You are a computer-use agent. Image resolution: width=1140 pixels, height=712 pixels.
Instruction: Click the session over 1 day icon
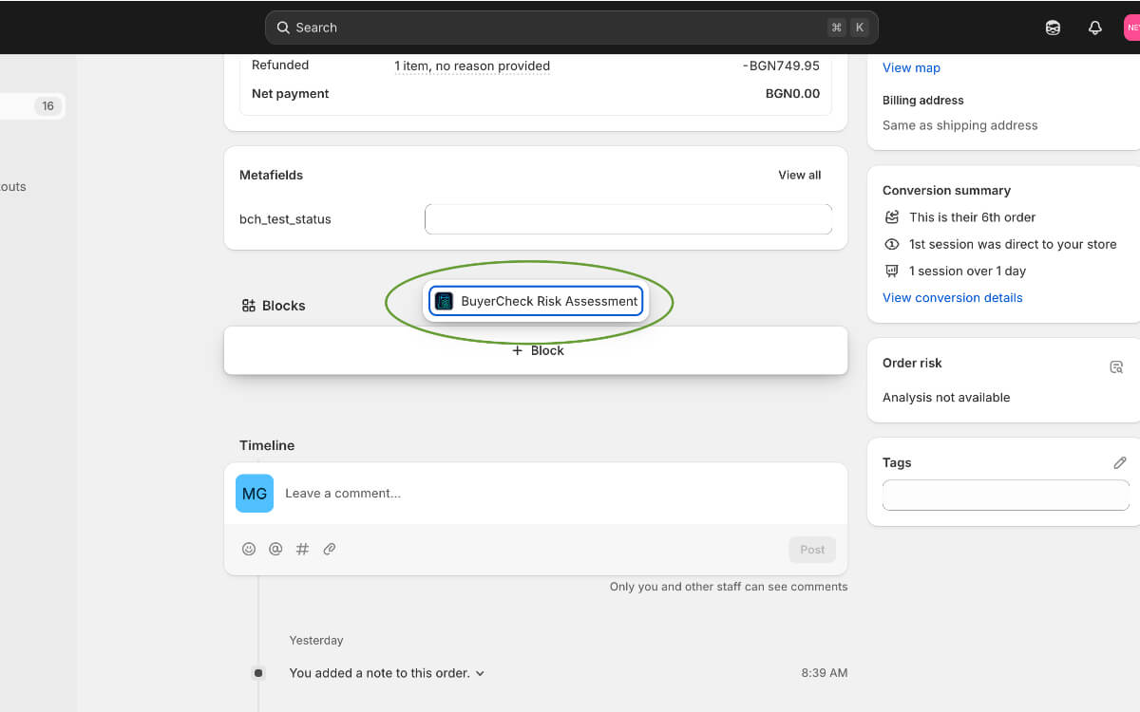tap(891, 271)
